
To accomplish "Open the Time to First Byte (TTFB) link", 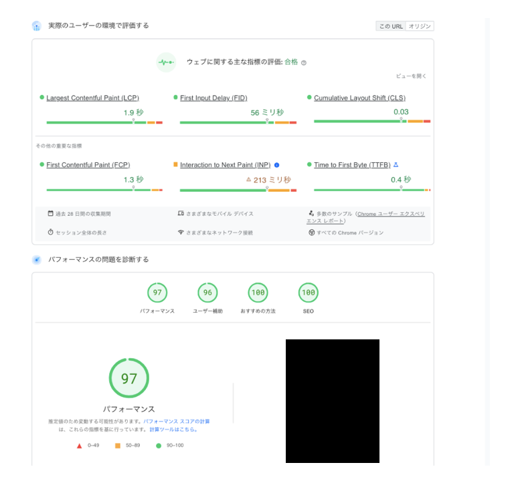I will click(352, 165).
